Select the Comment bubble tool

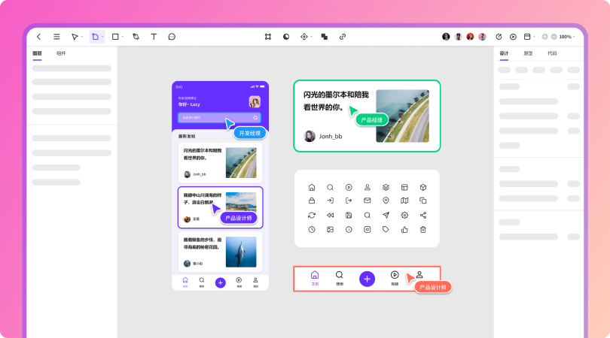[172, 36]
